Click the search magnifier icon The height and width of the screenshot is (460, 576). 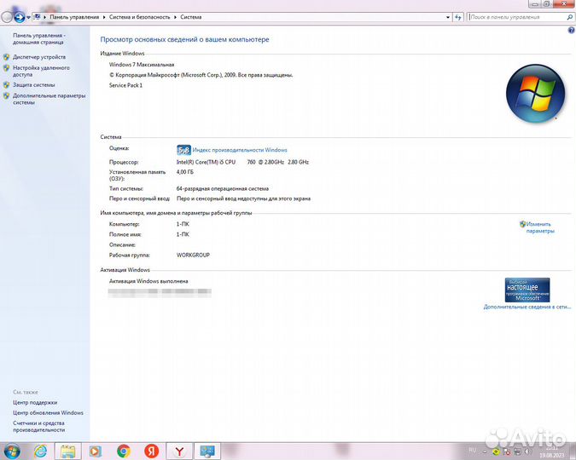click(570, 17)
